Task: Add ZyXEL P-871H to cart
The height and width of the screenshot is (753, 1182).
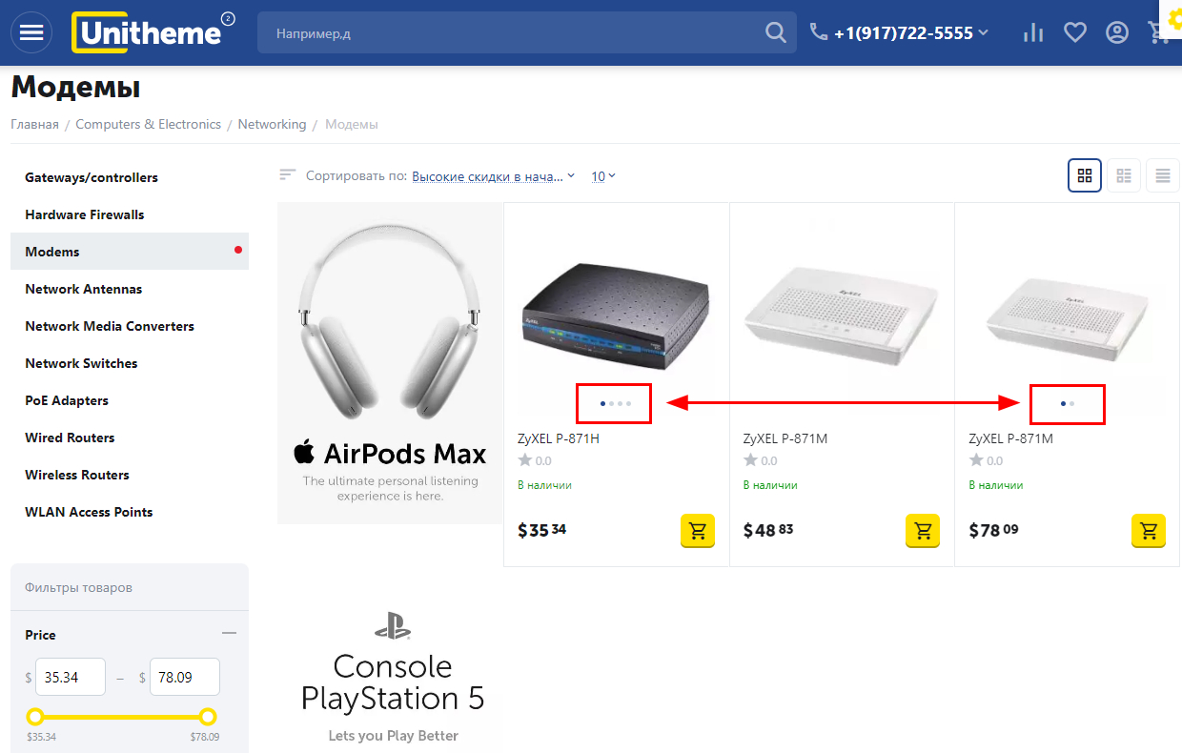Action: pos(697,531)
